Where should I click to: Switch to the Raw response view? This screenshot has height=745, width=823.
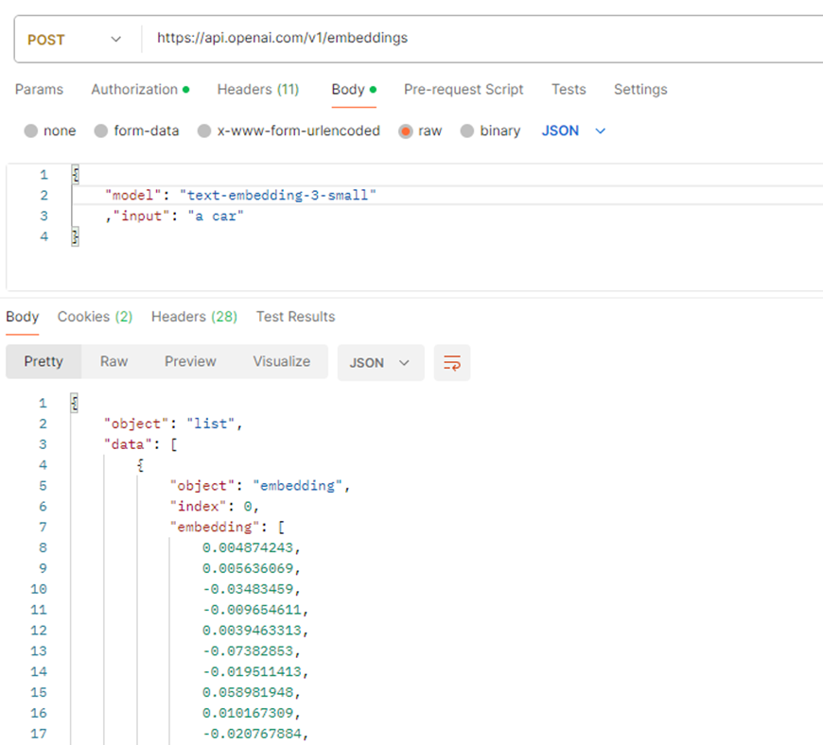click(114, 362)
